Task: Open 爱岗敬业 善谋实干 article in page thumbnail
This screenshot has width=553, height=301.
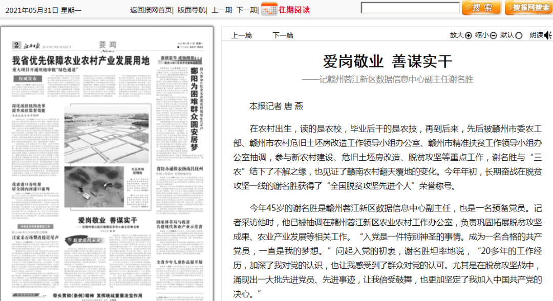Action: coord(108,220)
